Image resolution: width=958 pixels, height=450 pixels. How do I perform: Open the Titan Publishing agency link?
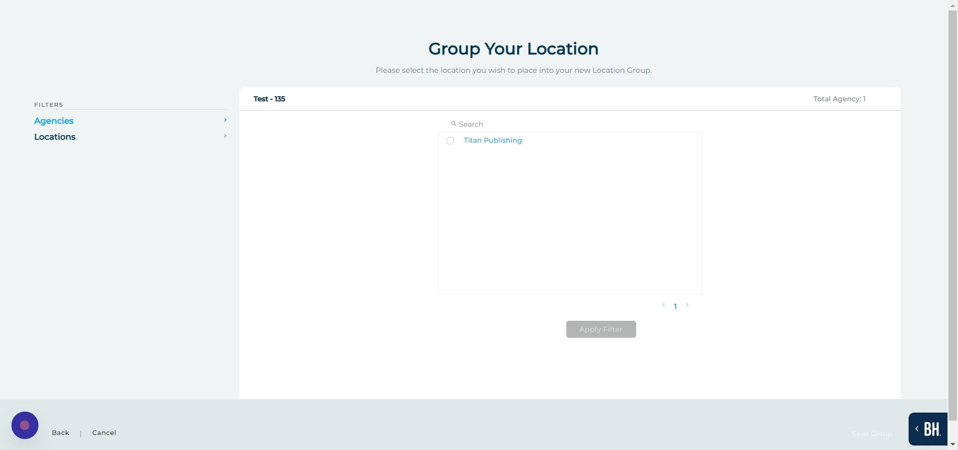pos(492,140)
